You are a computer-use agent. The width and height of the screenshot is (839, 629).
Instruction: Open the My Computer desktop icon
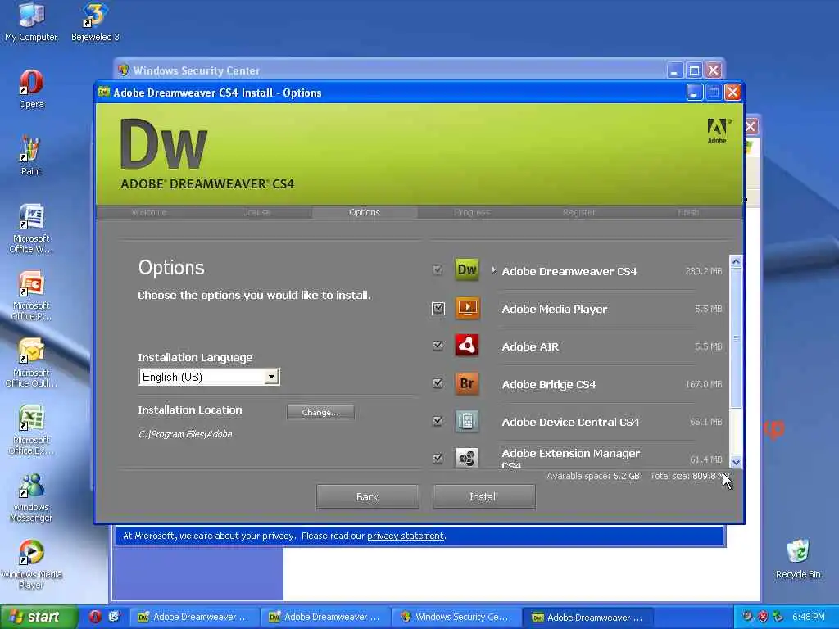[x=31, y=21]
